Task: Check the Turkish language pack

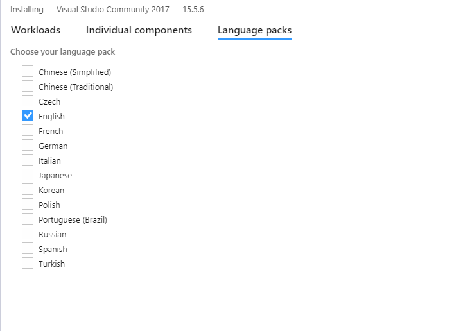Action: pos(28,263)
